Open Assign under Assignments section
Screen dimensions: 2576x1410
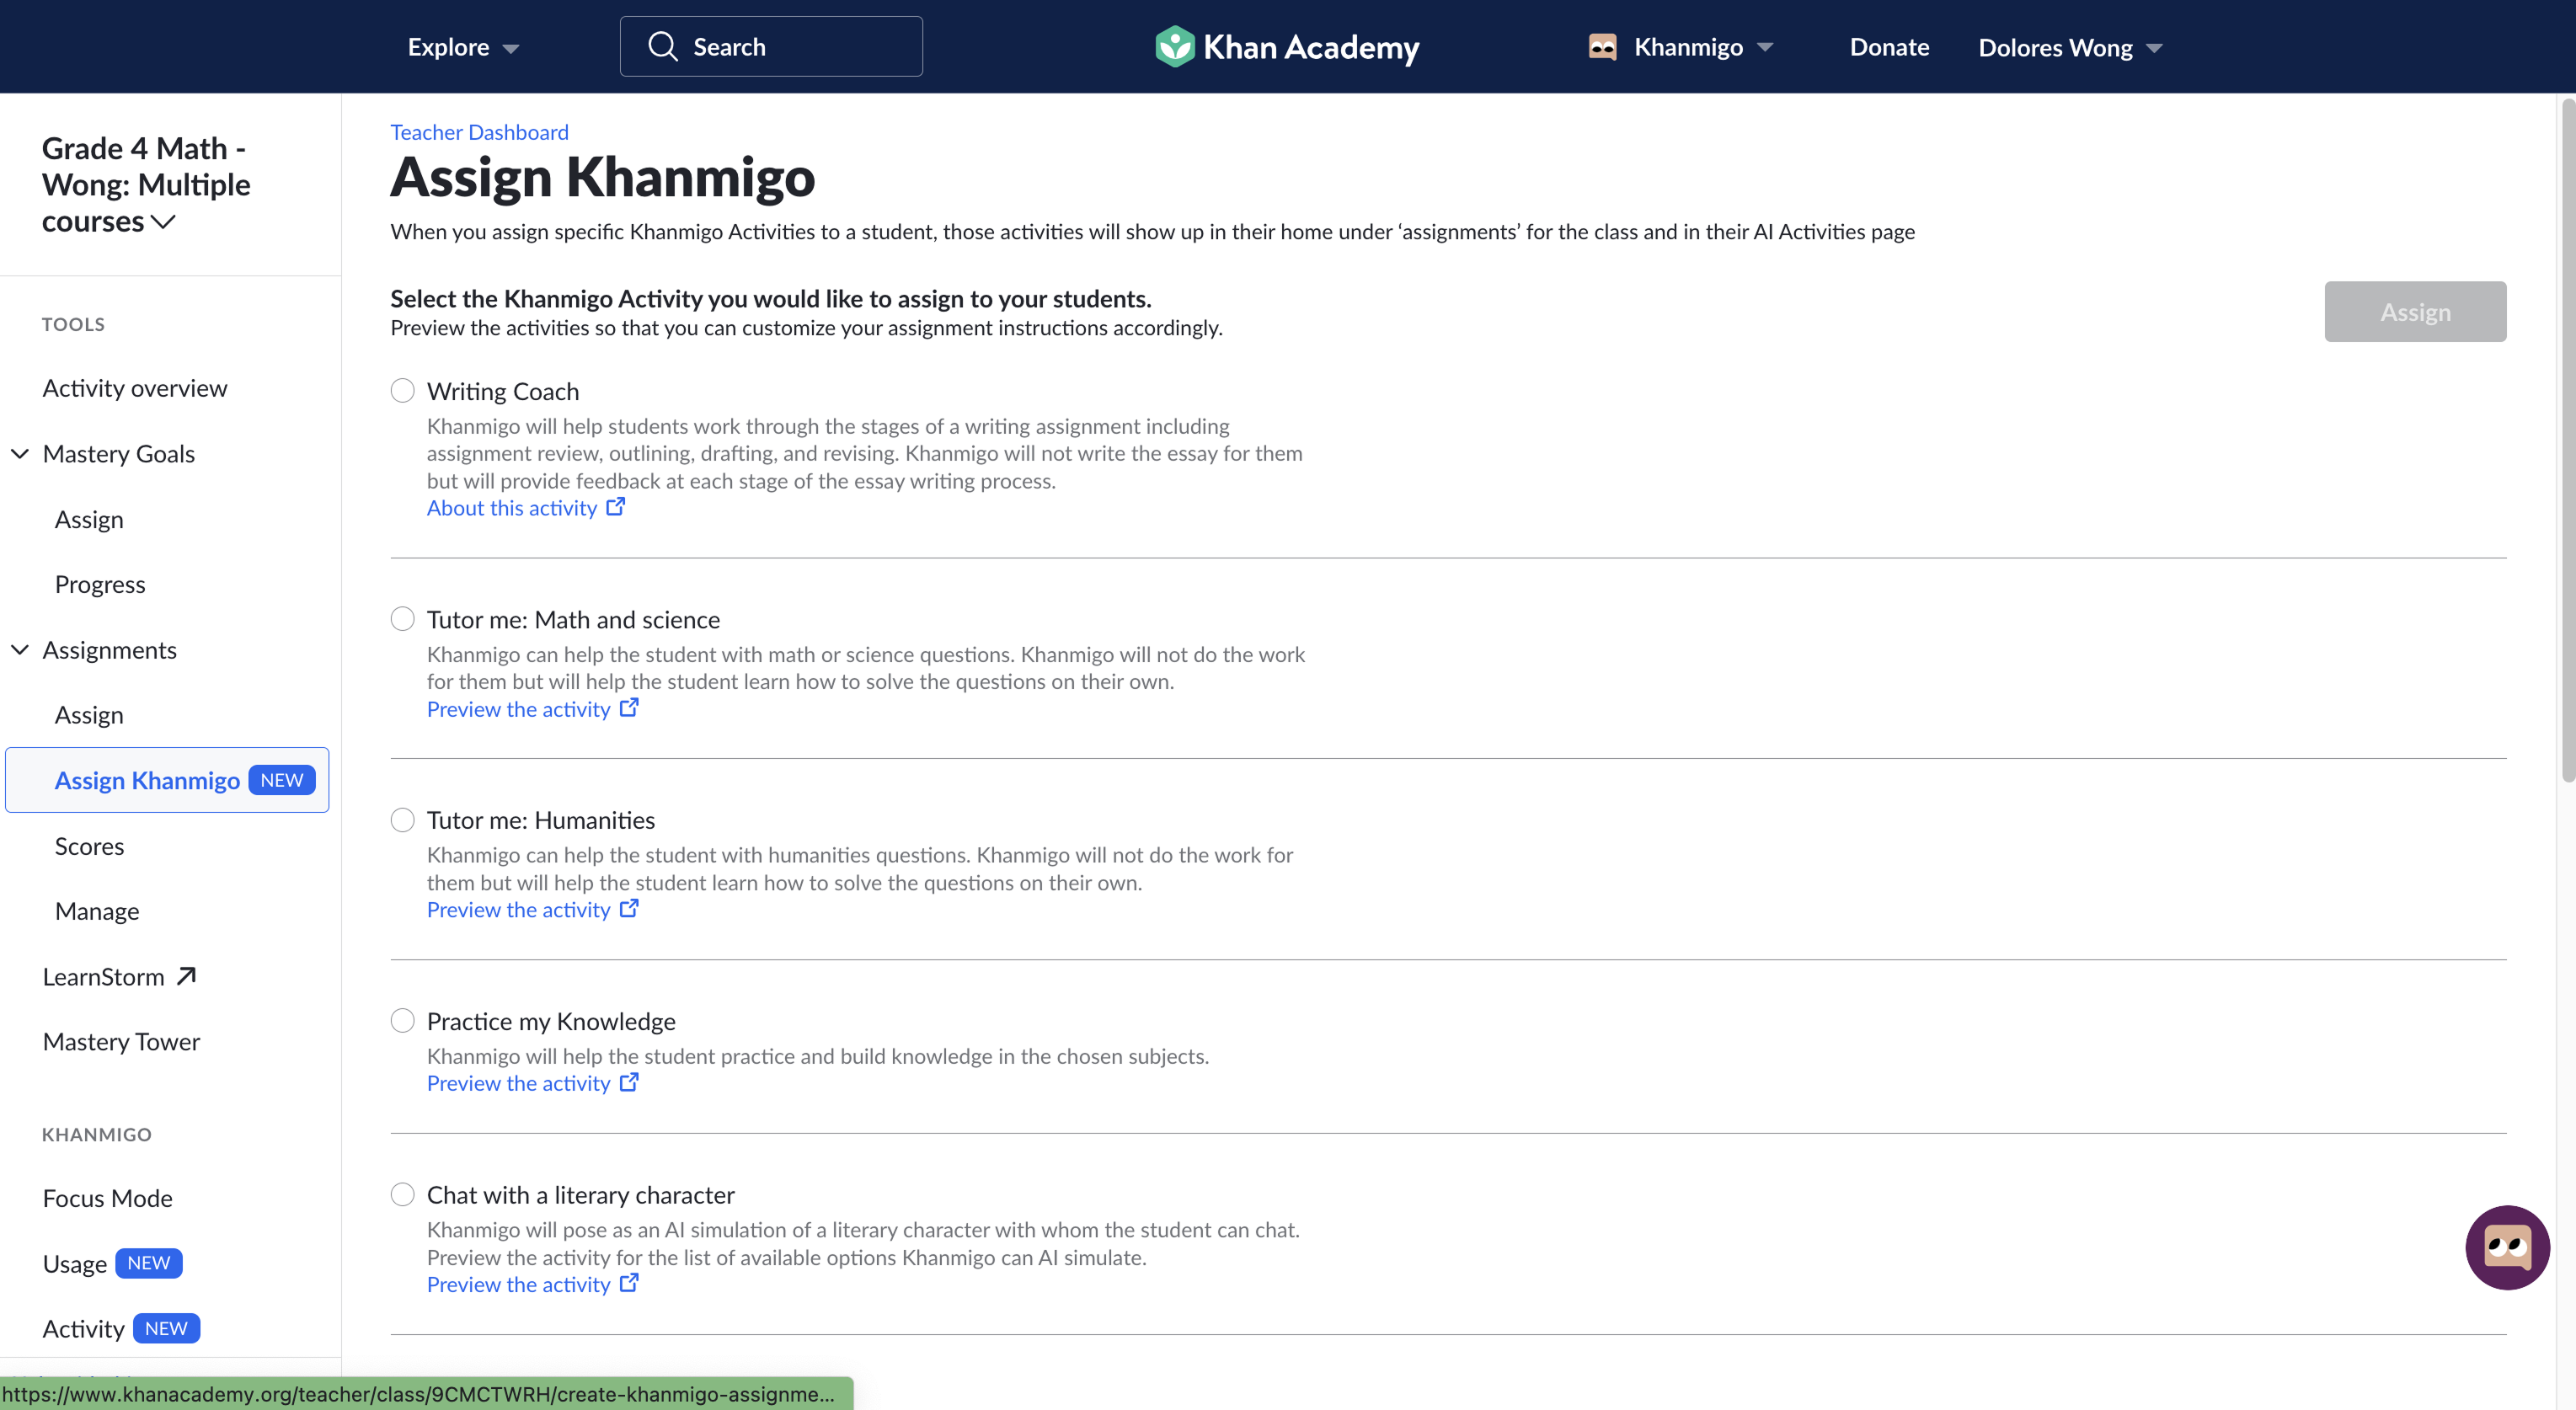(x=89, y=715)
